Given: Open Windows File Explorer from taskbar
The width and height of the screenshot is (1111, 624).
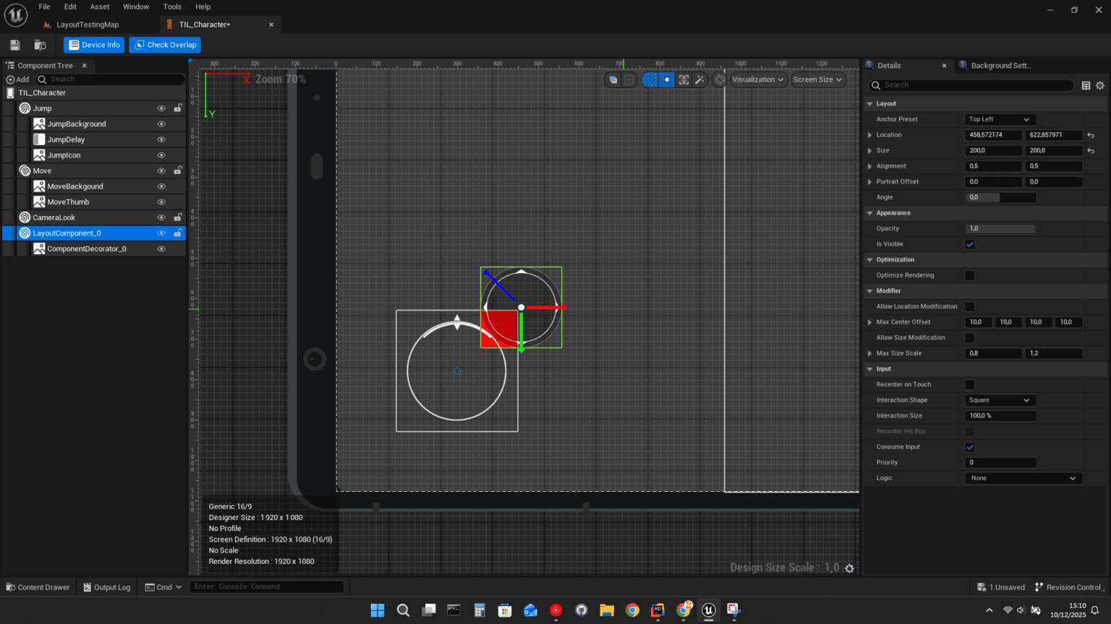Looking at the screenshot, I should tap(607, 610).
